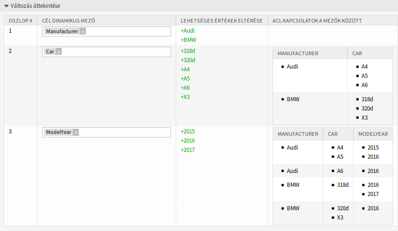Open the Manufacturer dynamic field selector
398x231 pixels.
(107, 31)
